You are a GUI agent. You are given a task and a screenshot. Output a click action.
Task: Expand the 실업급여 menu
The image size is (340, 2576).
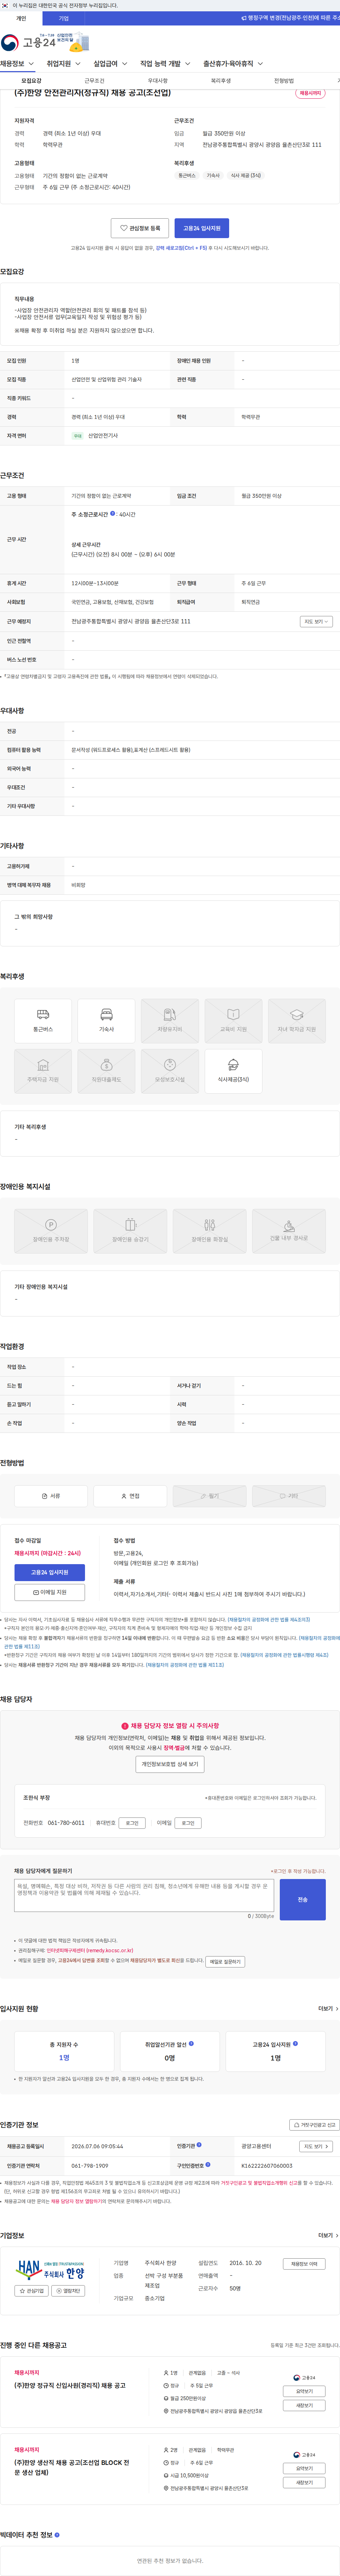coord(110,64)
